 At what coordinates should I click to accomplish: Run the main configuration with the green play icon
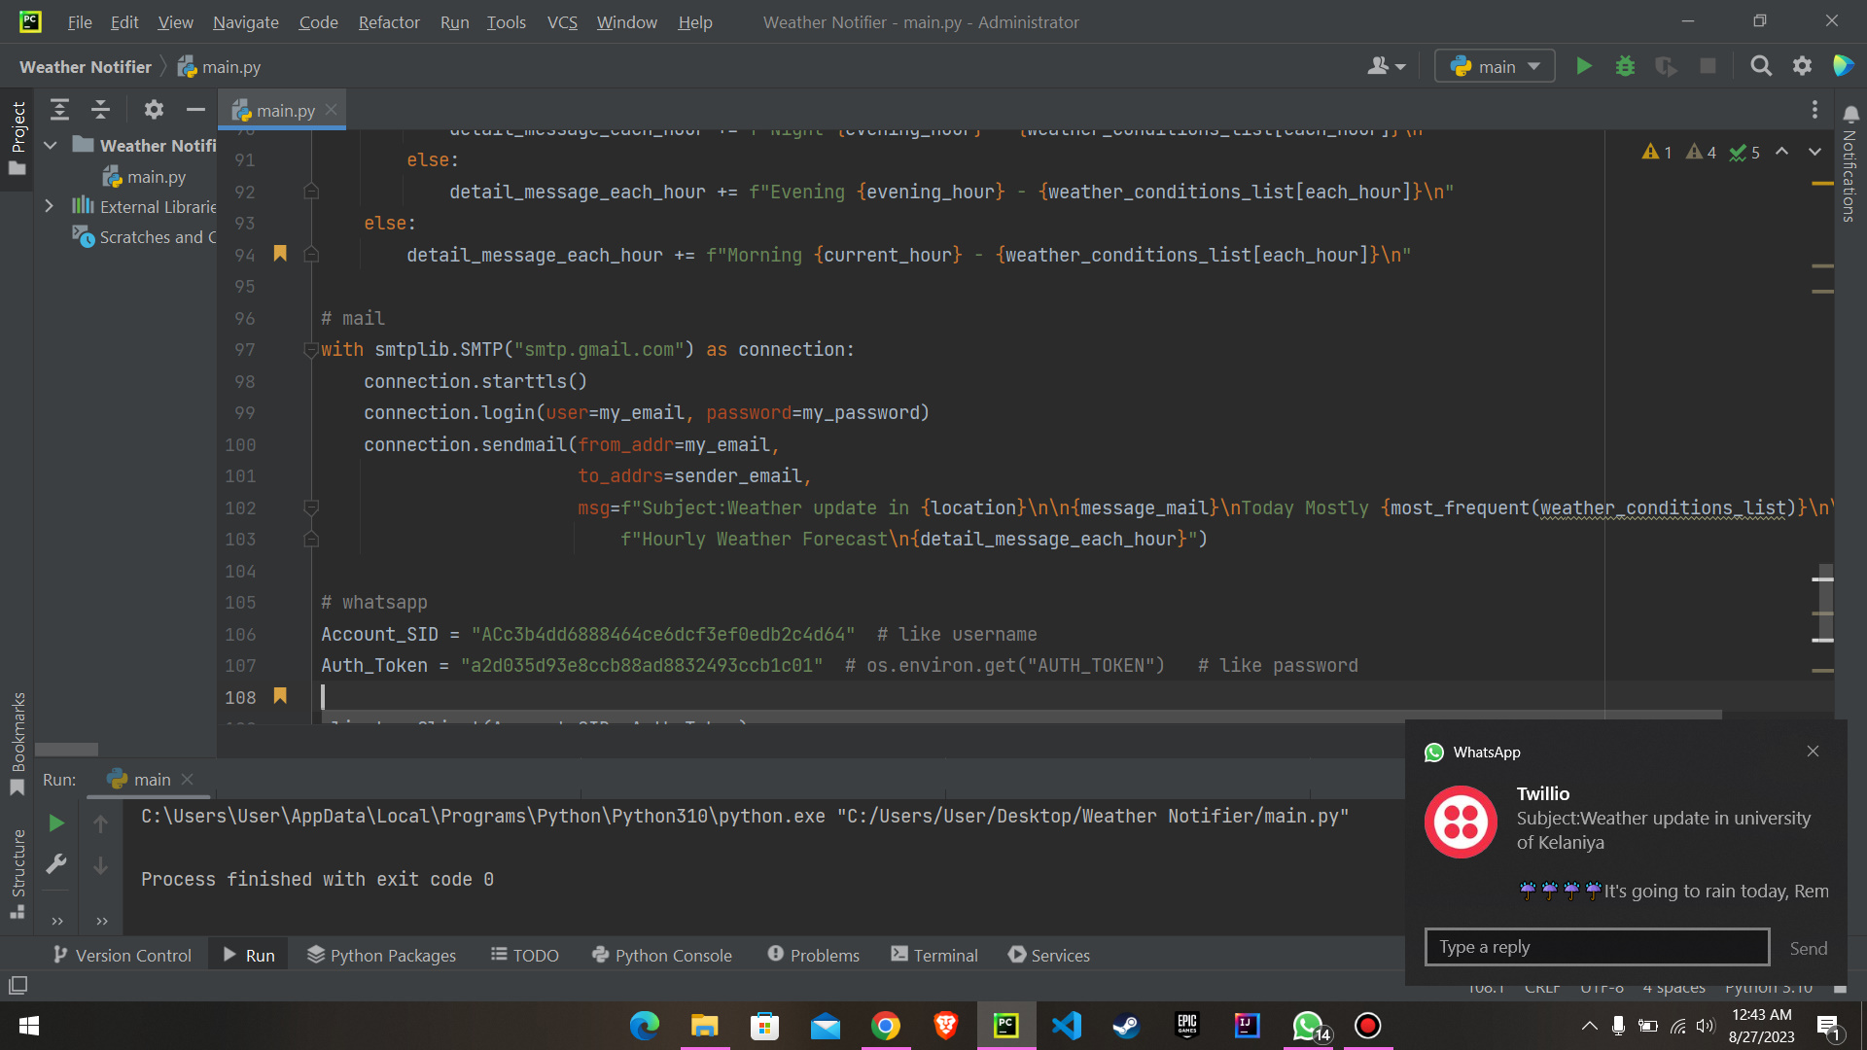point(1583,65)
